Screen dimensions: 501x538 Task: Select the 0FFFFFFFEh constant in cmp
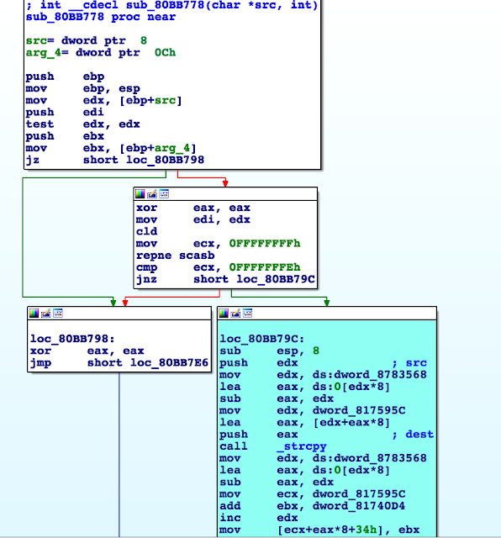(265, 267)
